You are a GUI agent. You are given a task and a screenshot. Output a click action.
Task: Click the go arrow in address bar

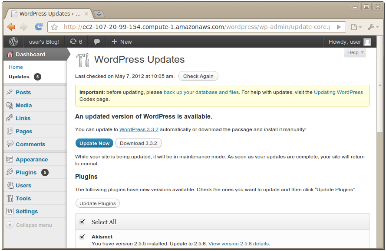(x=339, y=27)
